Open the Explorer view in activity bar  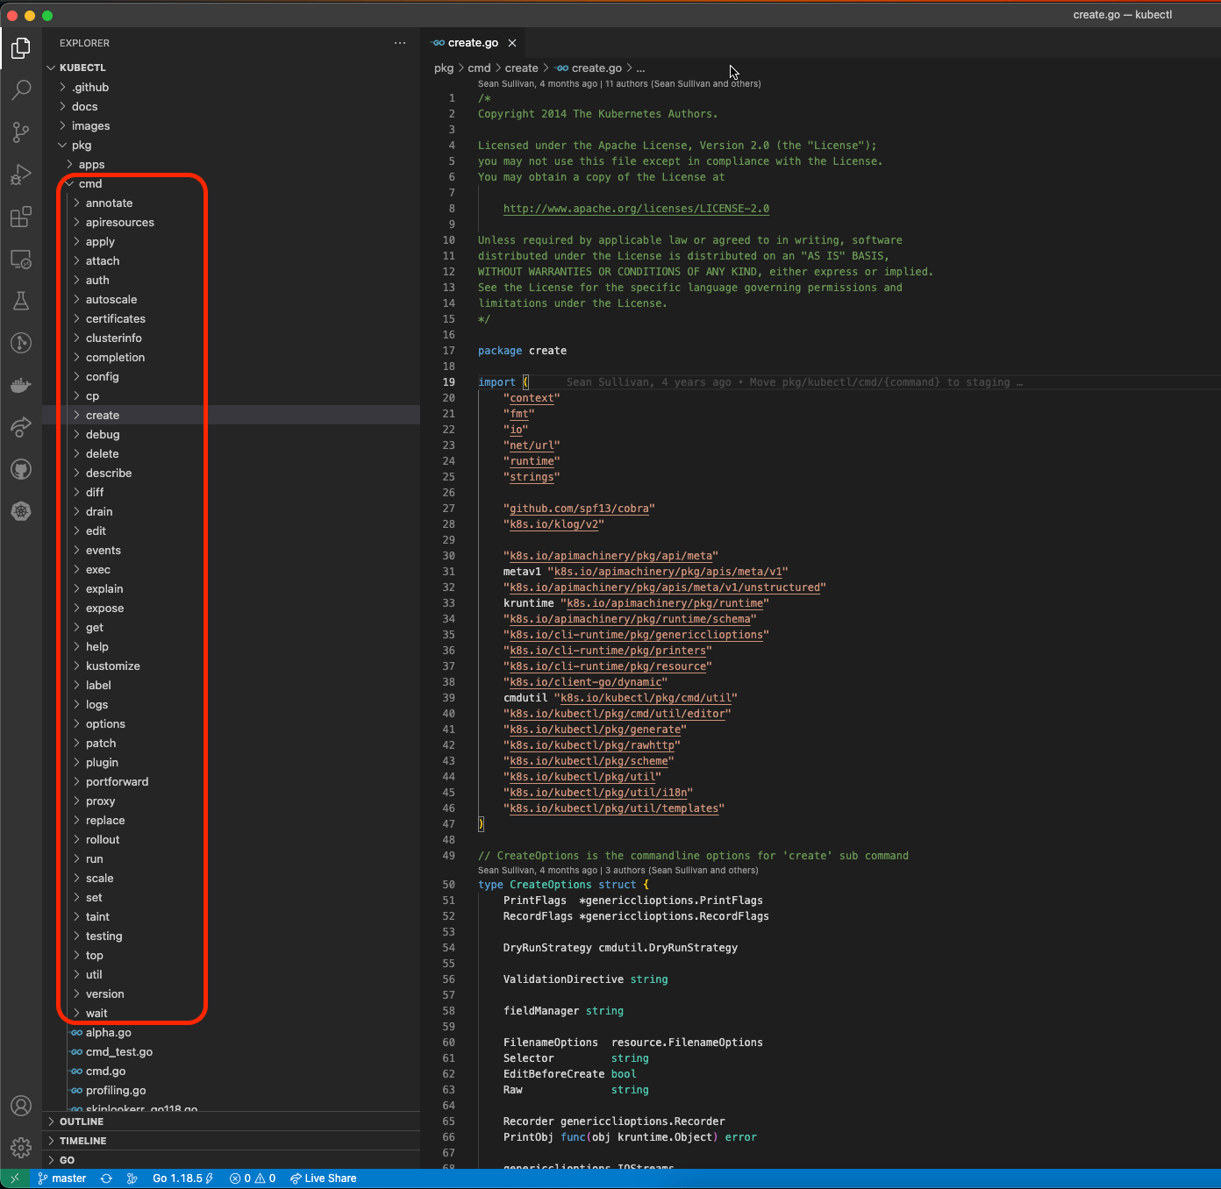[21, 47]
